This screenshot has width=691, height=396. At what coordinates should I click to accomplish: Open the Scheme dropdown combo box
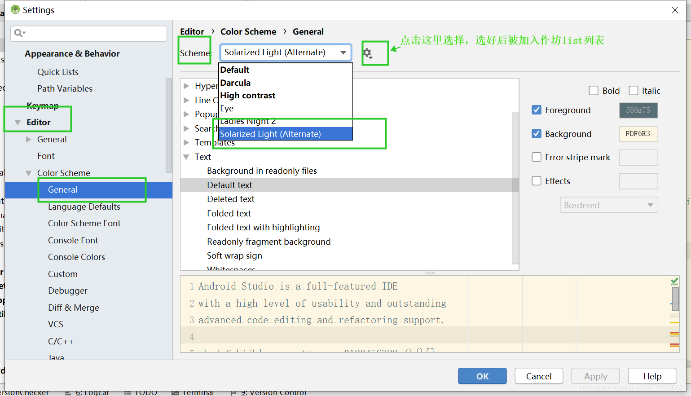[286, 53]
